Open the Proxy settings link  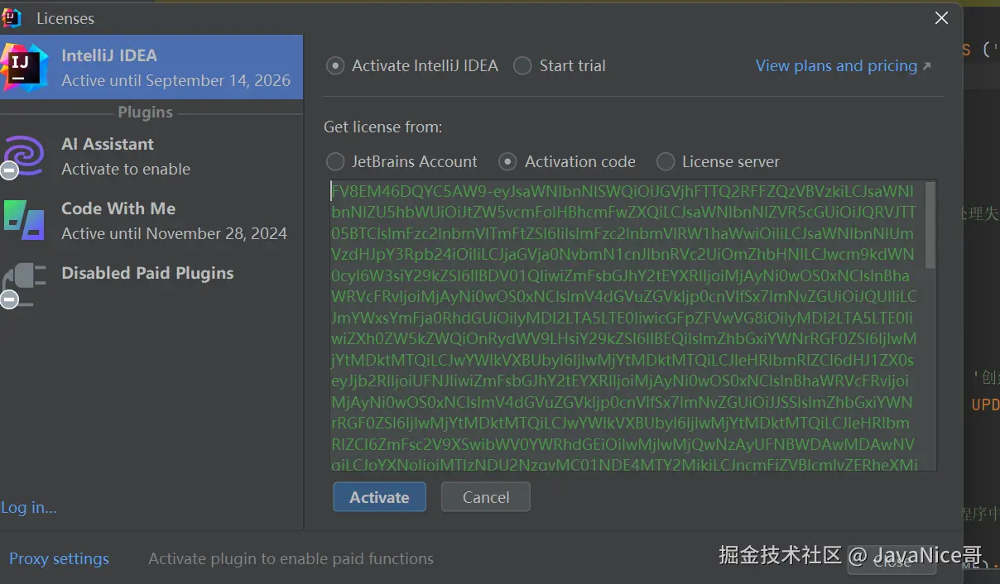coord(59,558)
